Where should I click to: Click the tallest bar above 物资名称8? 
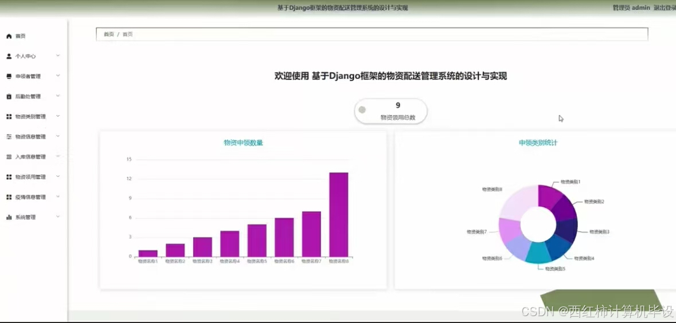(x=338, y=214)
